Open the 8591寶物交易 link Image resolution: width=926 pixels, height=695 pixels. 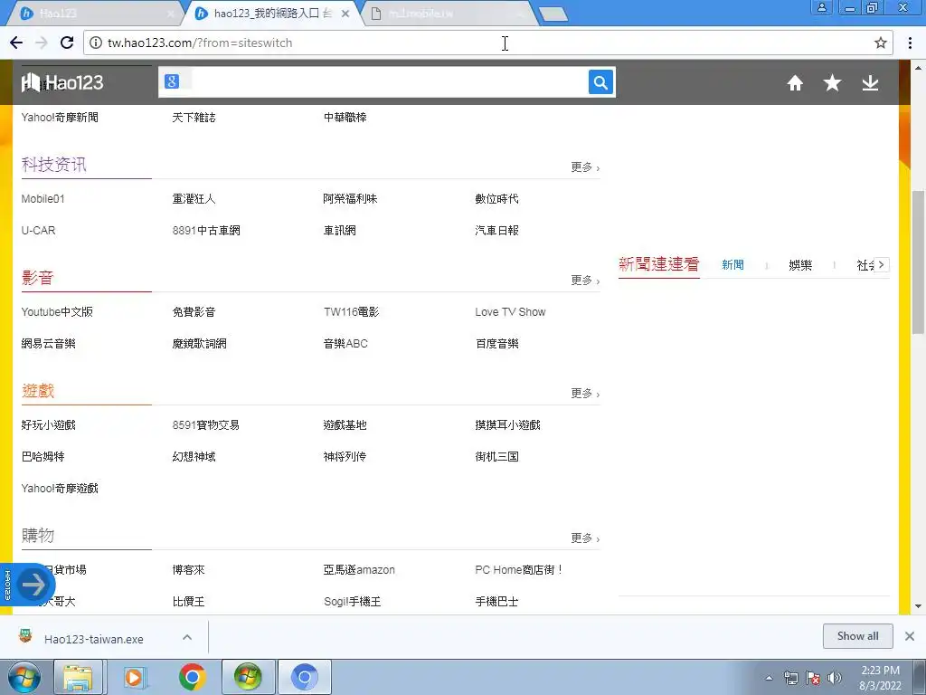205,425
